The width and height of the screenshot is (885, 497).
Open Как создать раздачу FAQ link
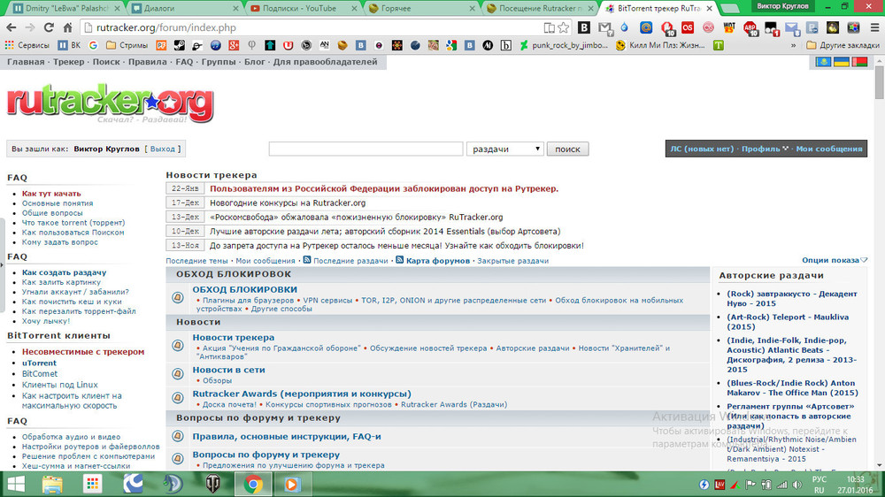[64, 272]
